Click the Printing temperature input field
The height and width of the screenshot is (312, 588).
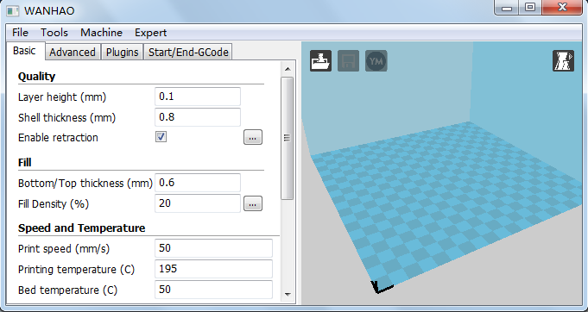214,269
